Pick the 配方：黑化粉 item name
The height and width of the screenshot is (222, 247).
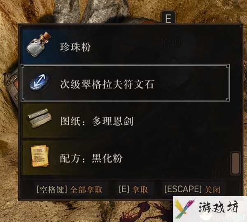pyautogui.click(x=91, y=158)
